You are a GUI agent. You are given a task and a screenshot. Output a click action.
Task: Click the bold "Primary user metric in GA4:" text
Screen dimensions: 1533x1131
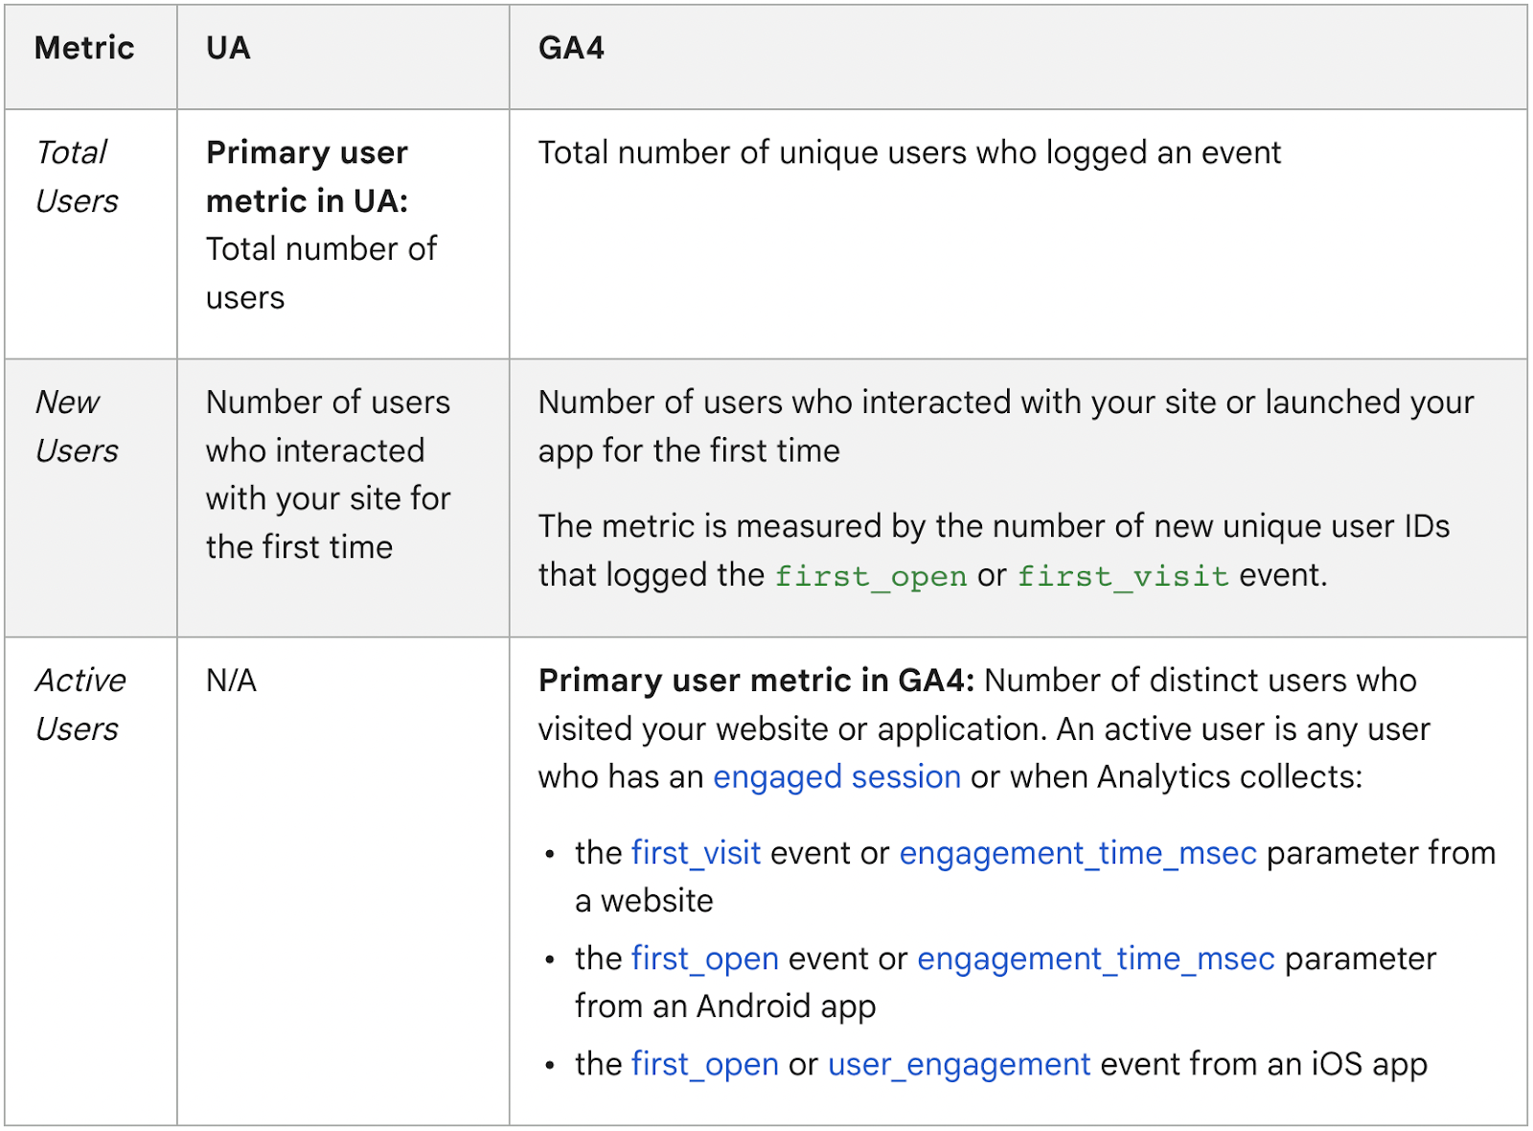point(756,681)
